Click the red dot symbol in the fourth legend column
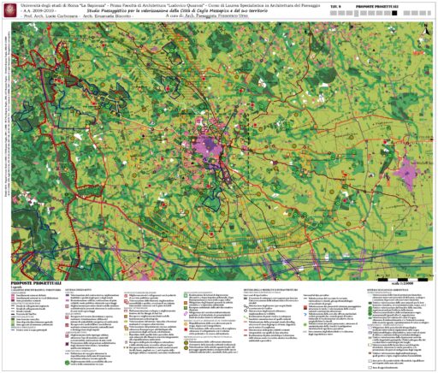 (x=186, y=329)
